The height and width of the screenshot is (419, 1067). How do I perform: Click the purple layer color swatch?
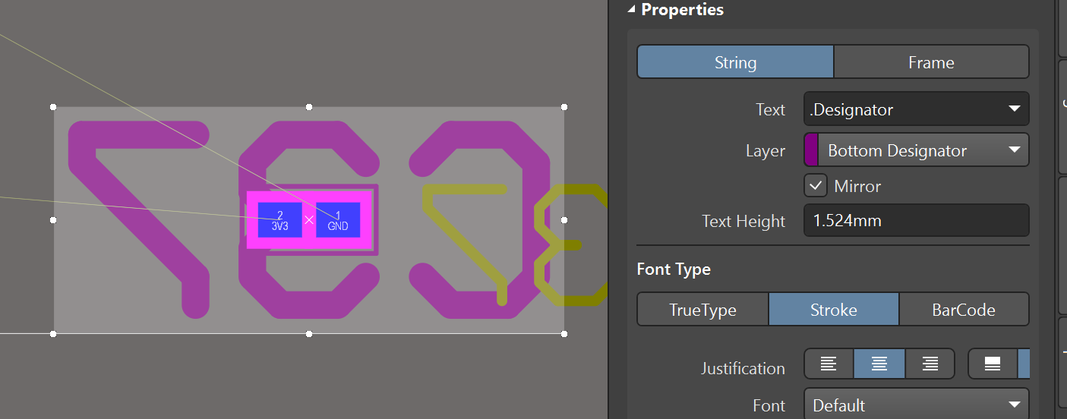point(811,150)
